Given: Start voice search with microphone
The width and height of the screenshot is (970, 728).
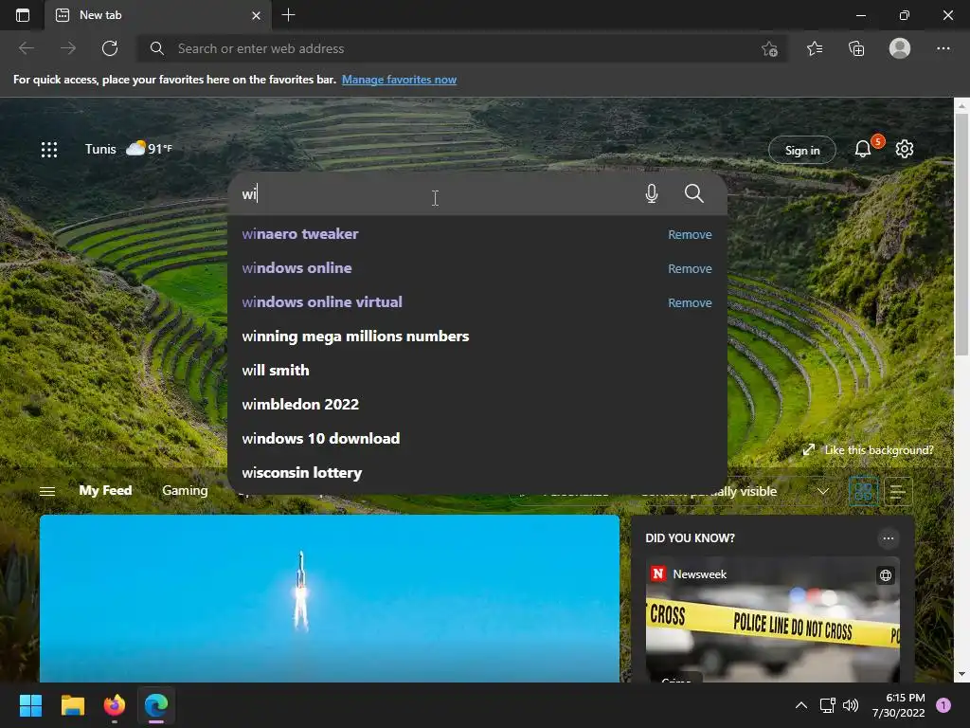Looking at the screenshot, I should (652, 193).
